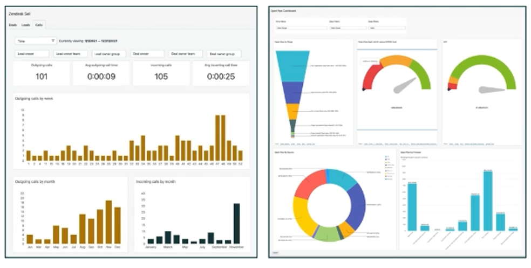Click the March bar in Incoming calls by month
The image size is (531, 268).
click(168, 238)
